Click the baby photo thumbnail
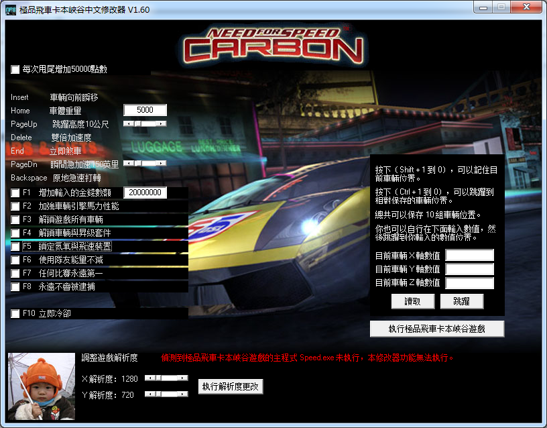Screen dimensions: 547x428 coord(42,386)
